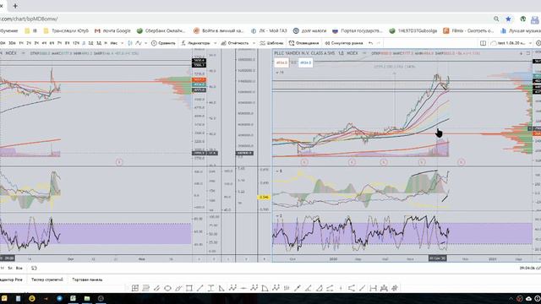Click the note list icon in drawing toolbar
The image size is (541, 304).
pyautogui.click(x=145, y=288)
